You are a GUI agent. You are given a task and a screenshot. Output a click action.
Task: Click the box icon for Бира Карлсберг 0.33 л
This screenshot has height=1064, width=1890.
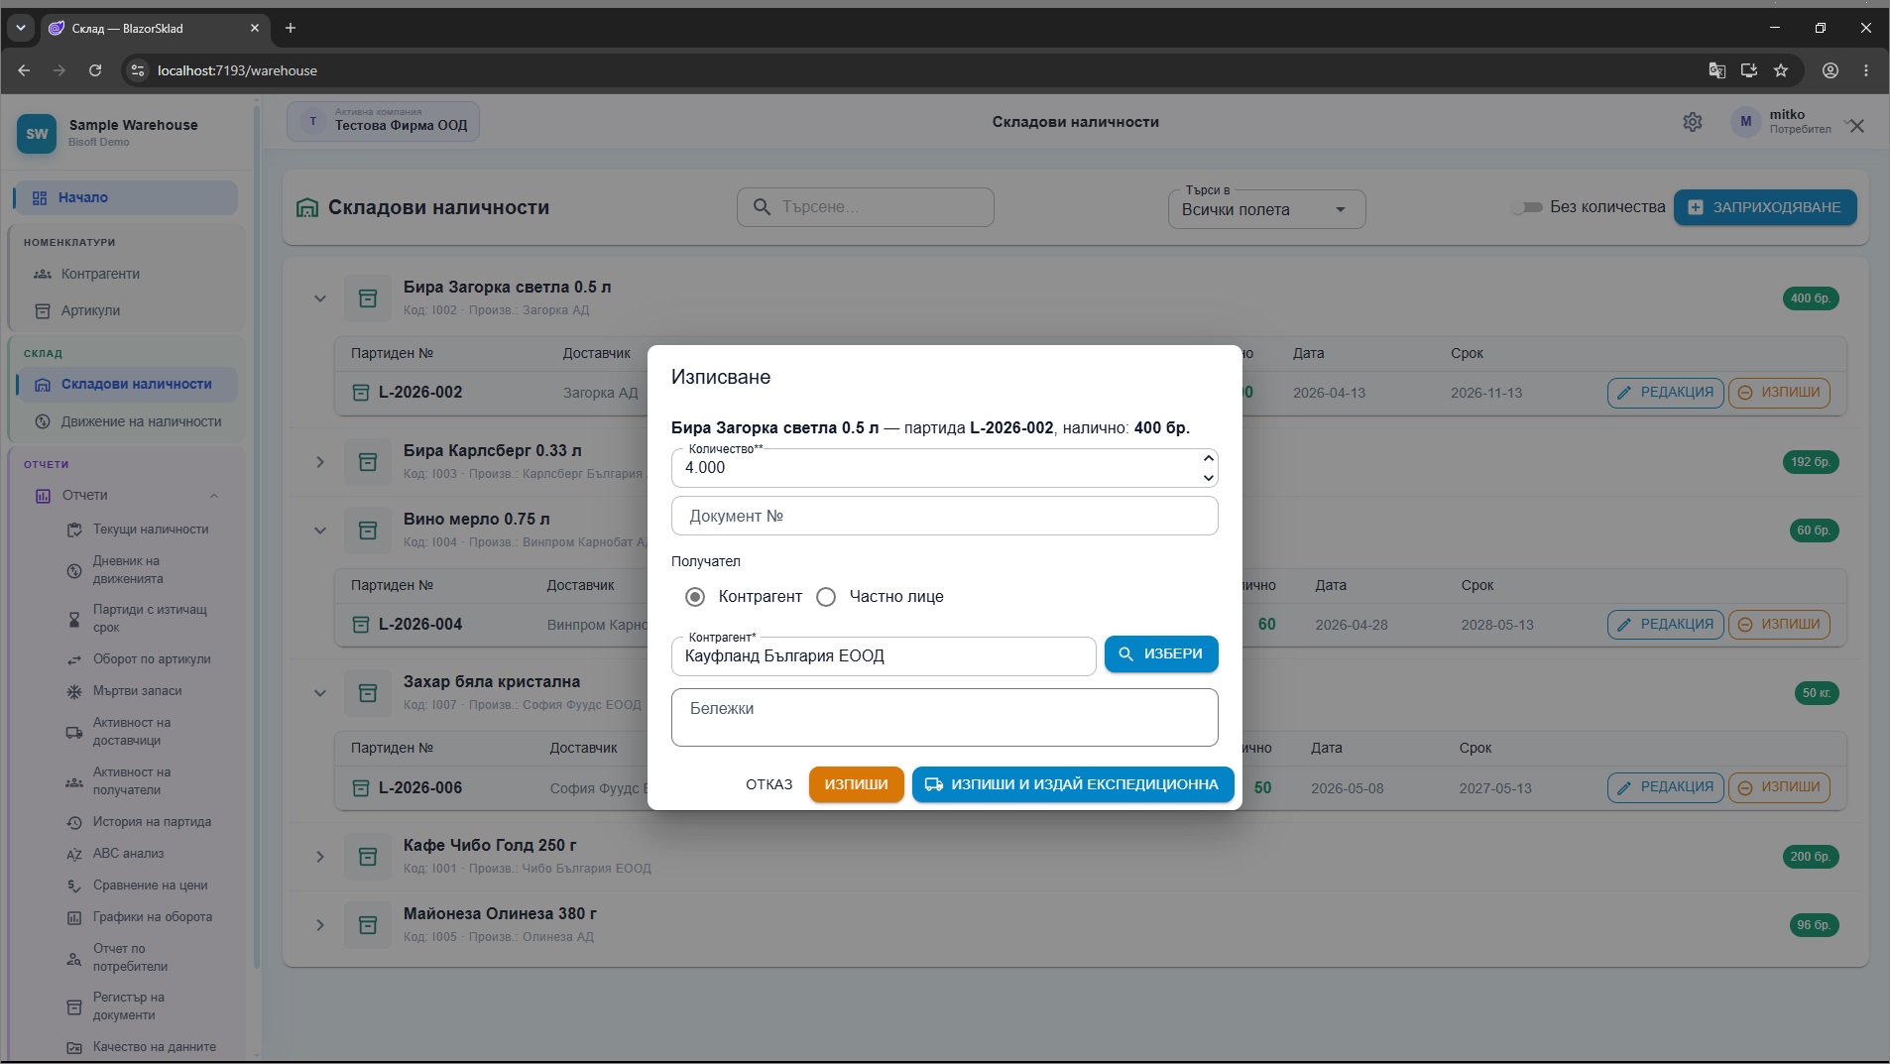[368, 462]
